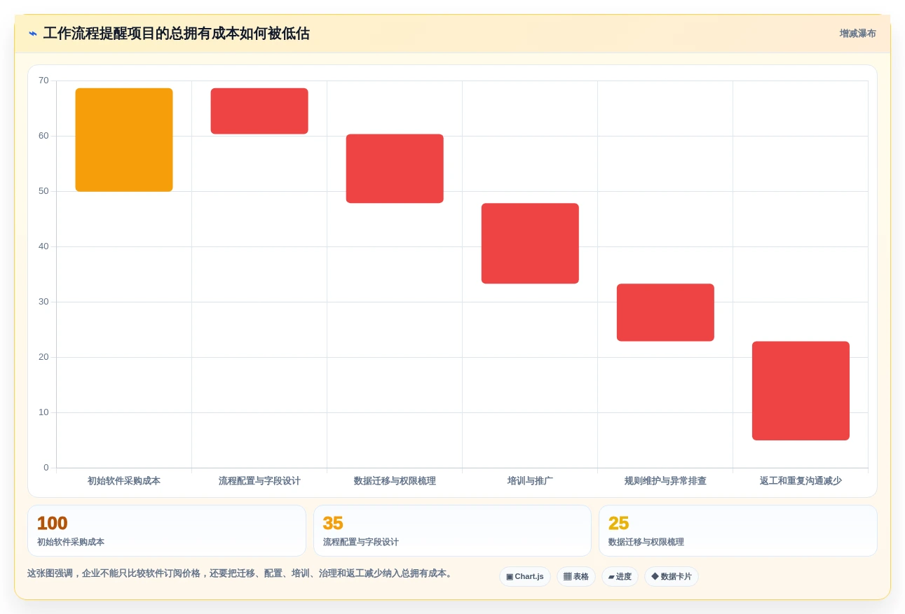This screenshot has height=614, width=905.
Task: Click the footnote sentence starting with 这张图强调
Action: point(241,573)
